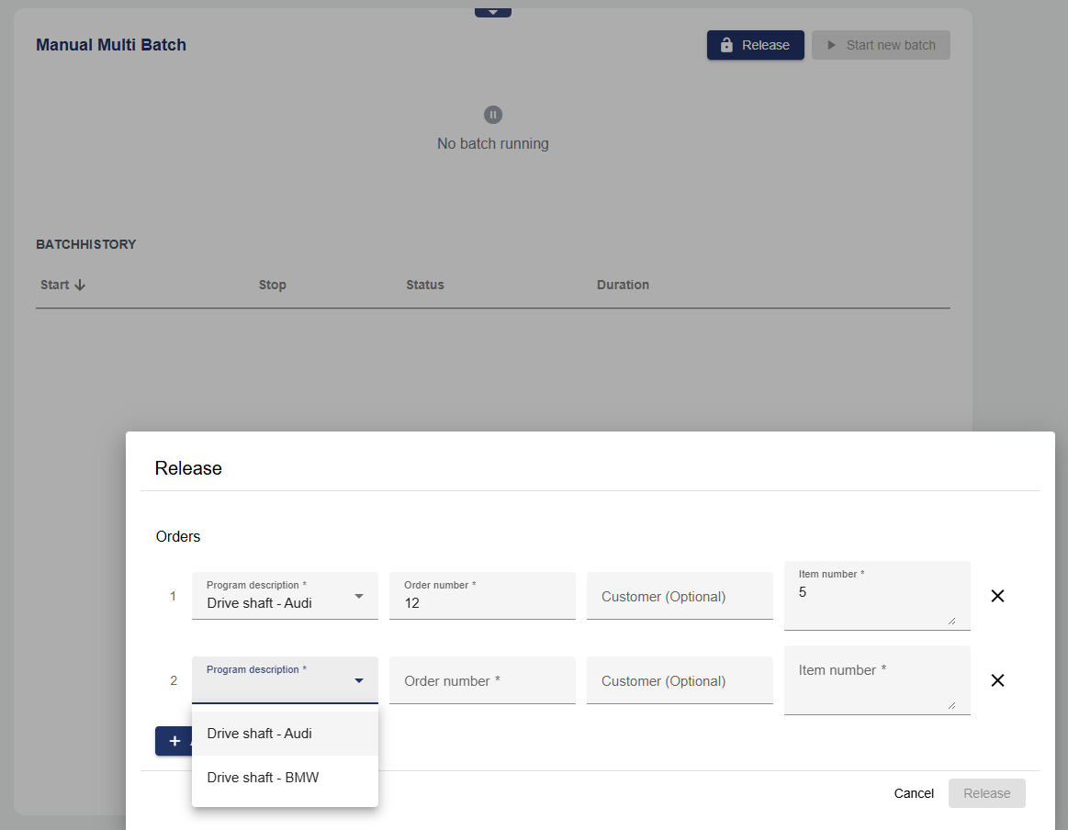Click the plus icon to add an order
This screenshot has height=830, width=1068.
pyautogui.click(x=174, y=741)
